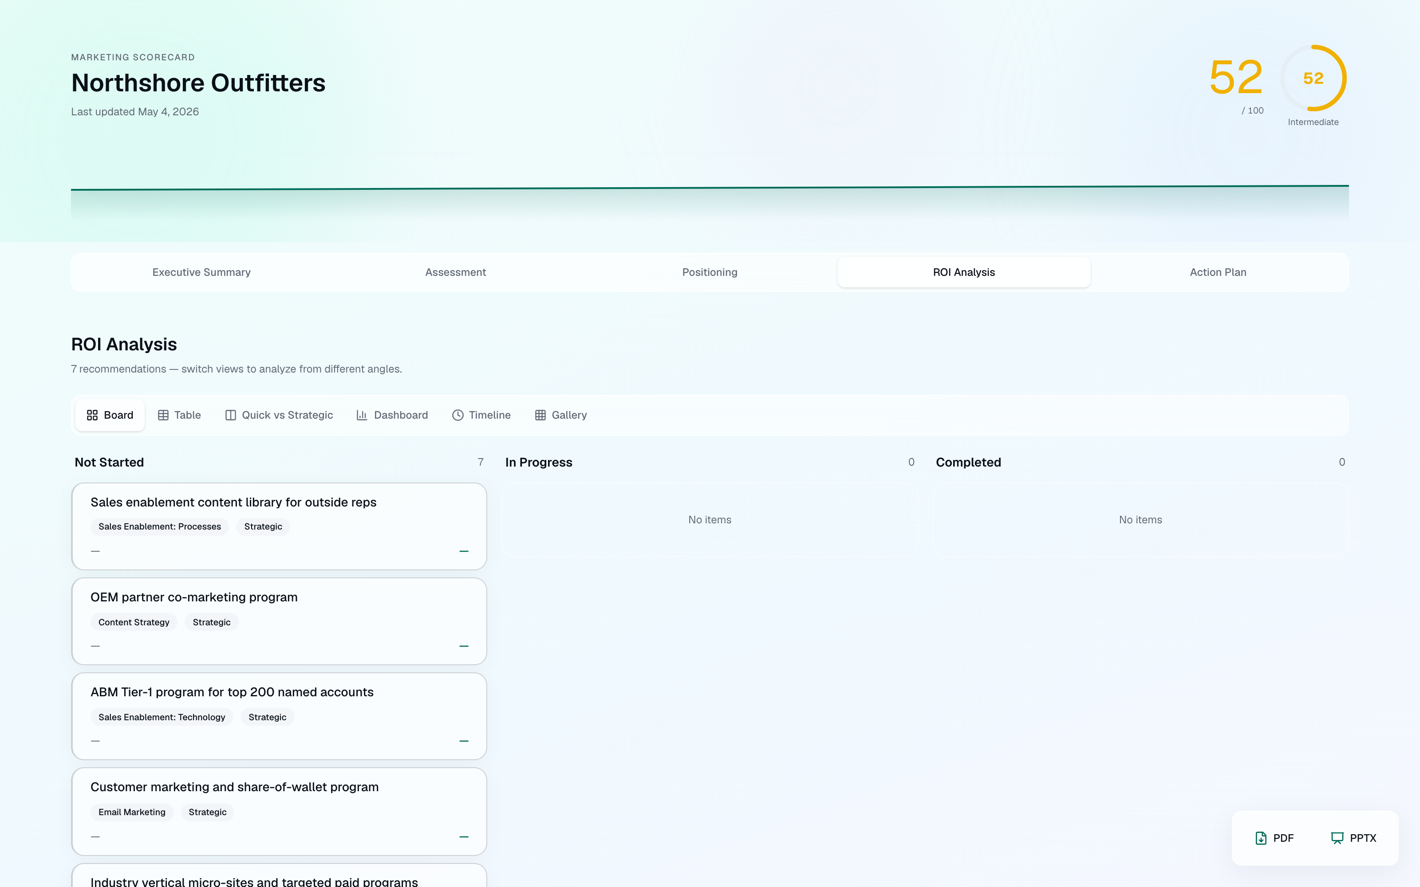This screenshot has height=887, width=1420.
Task: Click the Not Started count 7
Action: 481,462
